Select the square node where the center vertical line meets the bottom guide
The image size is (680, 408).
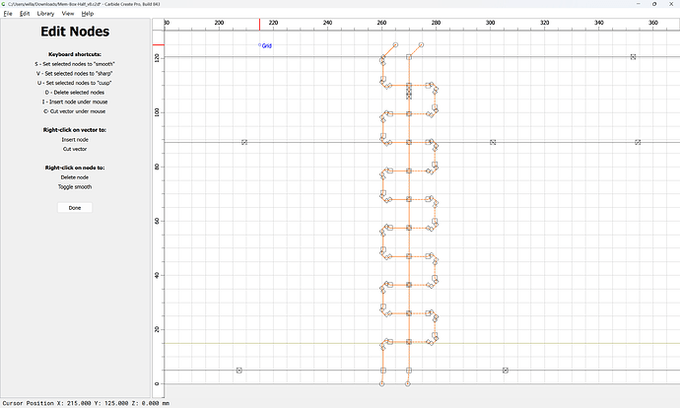coord(409,371)
